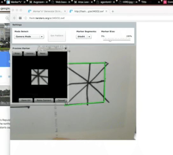Switch to the Area Learning background tab
The width and height of the screenshot is (173, 155).
pyautogui.click(x=83, y=2)
